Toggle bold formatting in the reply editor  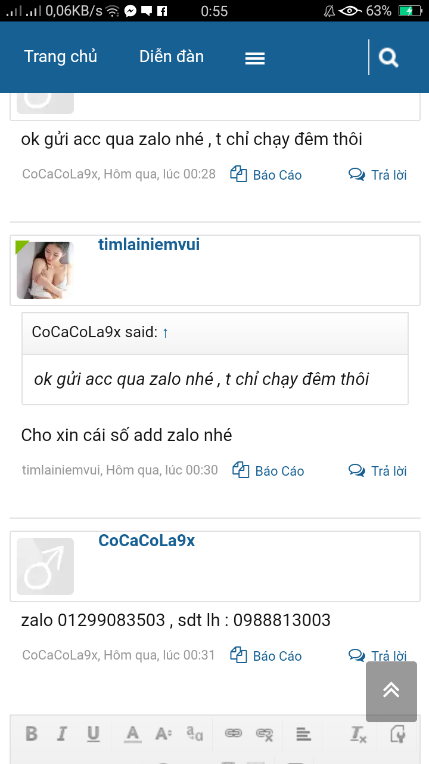coord(32,734)
